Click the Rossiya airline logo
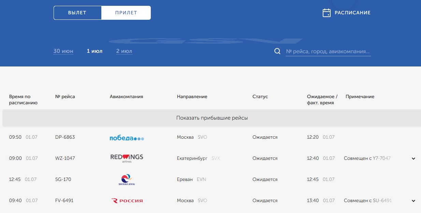The width and height of the screenshot is (421, 213). (x=127, y=201)
